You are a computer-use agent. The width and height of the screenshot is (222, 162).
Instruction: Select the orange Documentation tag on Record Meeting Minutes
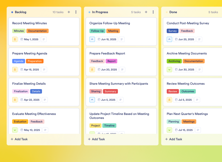37,31
